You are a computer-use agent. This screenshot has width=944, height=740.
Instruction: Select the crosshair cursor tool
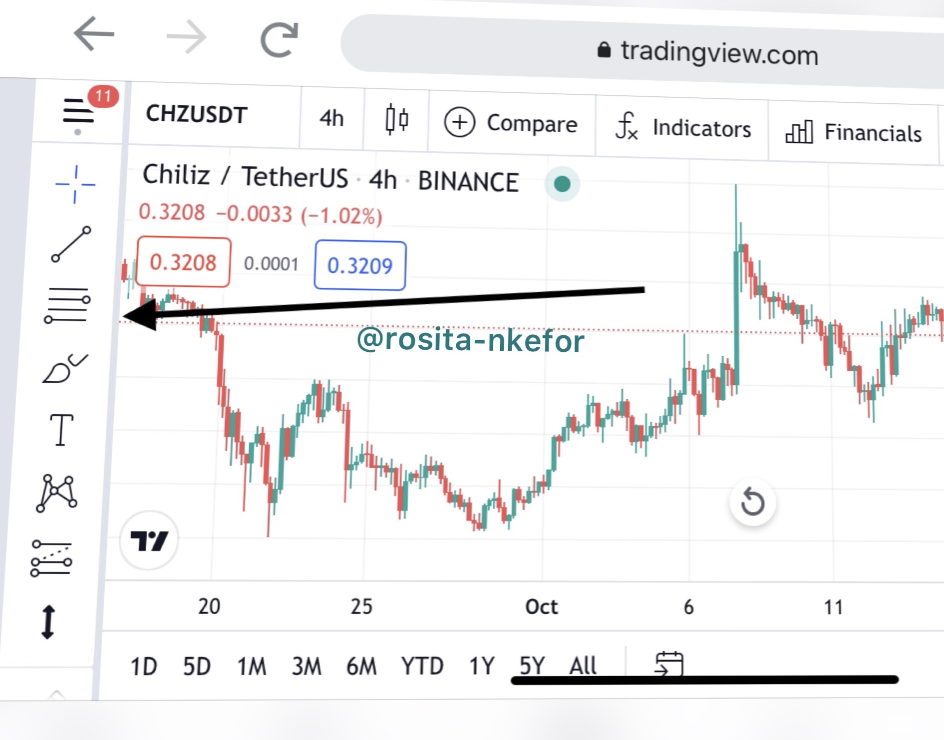click(75, 184)
